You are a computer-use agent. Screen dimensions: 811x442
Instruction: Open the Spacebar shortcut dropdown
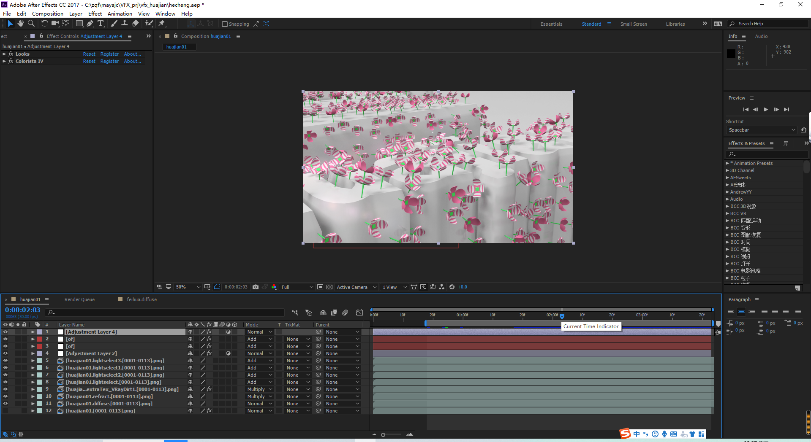pos(762,130)
